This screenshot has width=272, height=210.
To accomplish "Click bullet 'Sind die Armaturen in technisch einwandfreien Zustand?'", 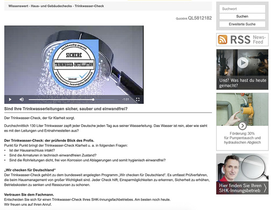I will click(53, 155).
